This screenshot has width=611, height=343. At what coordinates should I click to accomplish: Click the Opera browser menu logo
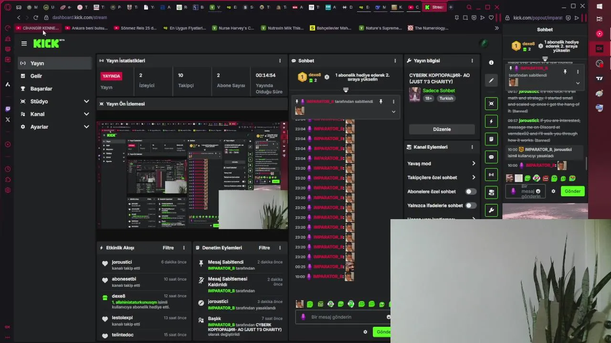[x=8, y=7]
